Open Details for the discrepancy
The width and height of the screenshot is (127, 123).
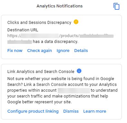click(81, 50)
